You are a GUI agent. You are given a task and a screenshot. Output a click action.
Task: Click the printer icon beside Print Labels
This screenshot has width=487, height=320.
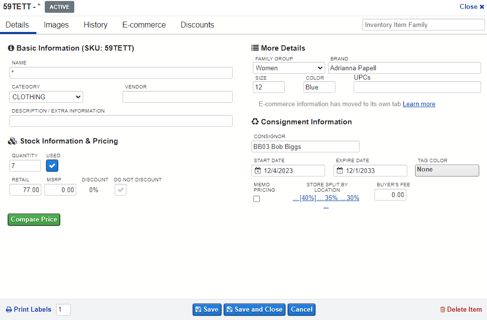pyautogui.click(x=9, y=310)
